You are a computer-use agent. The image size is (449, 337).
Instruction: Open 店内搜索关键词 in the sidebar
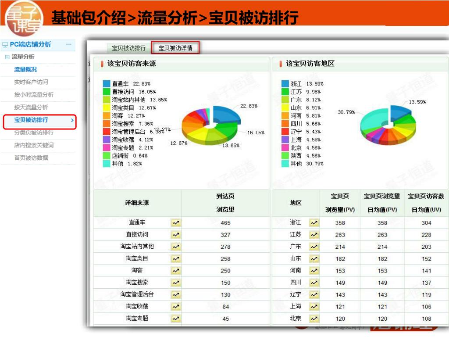tap(34, 145)
